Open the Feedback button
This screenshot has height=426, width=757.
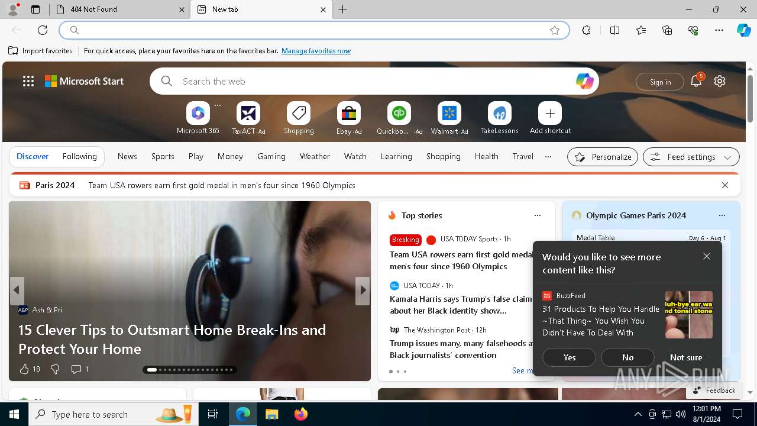tap(714, 390)
